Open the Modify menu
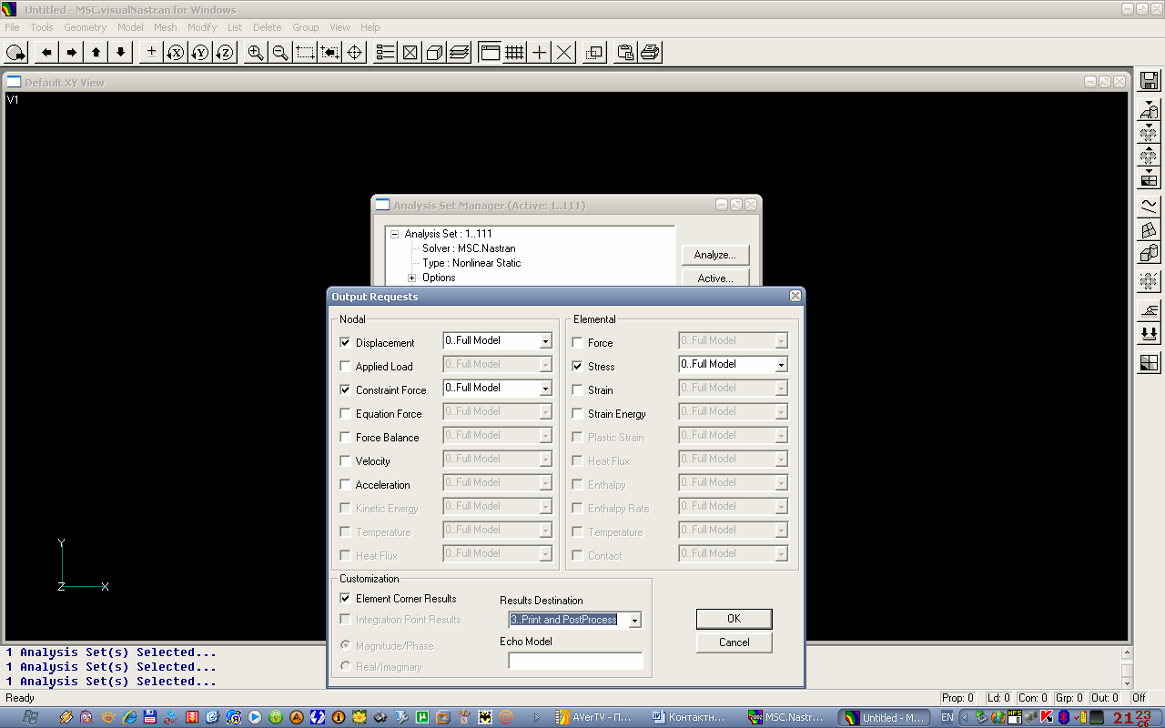1165x728 pixels. (x=202, y=27)
